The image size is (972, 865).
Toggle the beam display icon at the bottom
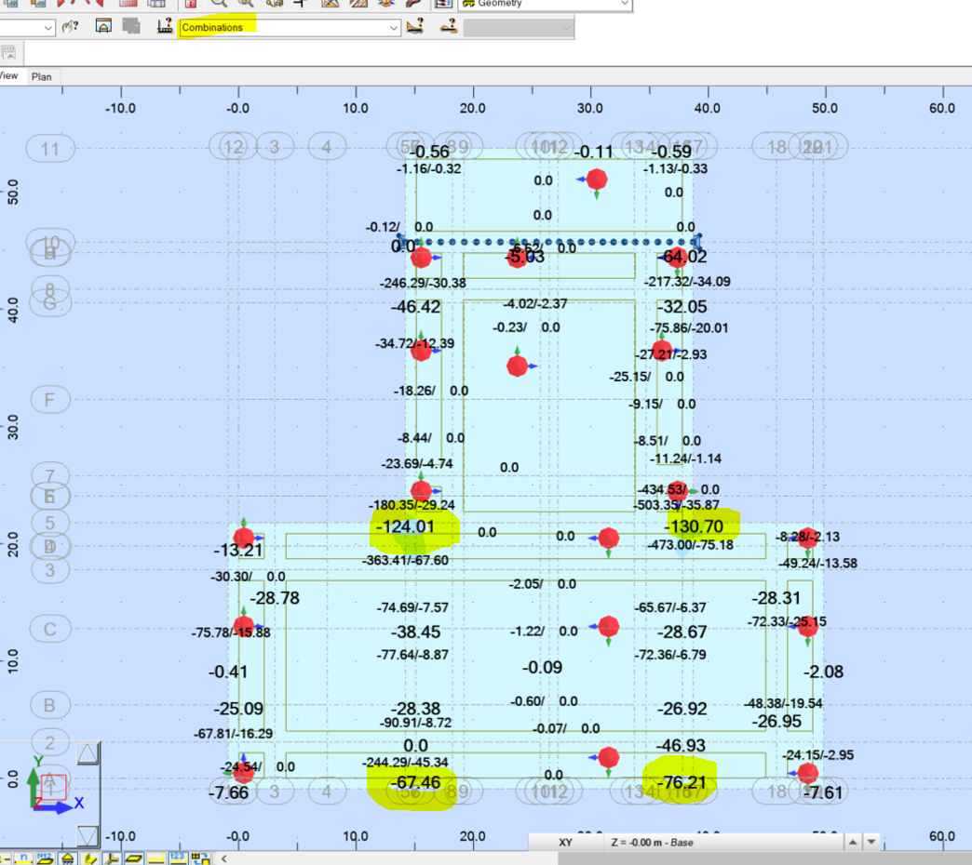112,858
